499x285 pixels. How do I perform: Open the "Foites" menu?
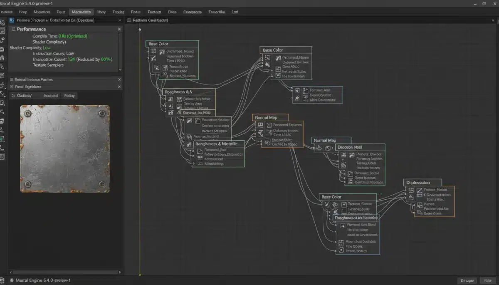coord(136,12)
